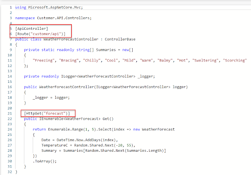The height and width of the screenshot is (175, 251).
Task: Click 'Random.Shared.Next(-20, 55)' on line 27
Action: point(103,145)
